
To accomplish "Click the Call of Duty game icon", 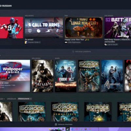I will (105, 45).
